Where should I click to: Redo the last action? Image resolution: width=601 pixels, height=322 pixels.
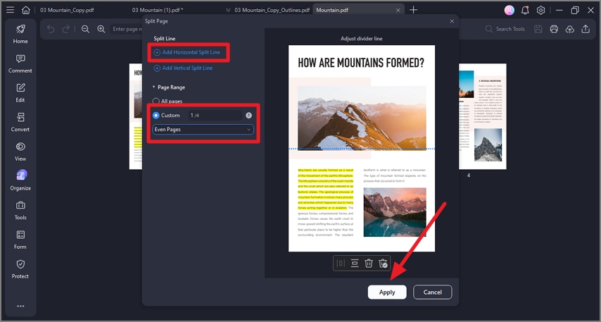pyautogui.click(x=66, y=29)
